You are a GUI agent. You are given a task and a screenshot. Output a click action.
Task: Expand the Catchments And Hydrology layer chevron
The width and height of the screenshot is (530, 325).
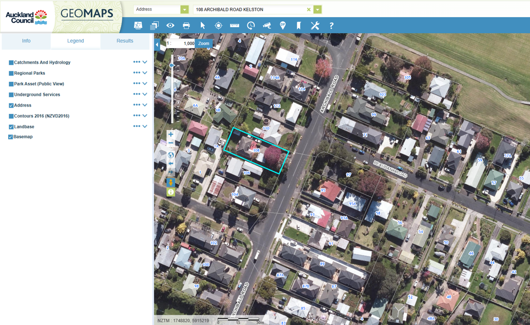coord(145,62)
